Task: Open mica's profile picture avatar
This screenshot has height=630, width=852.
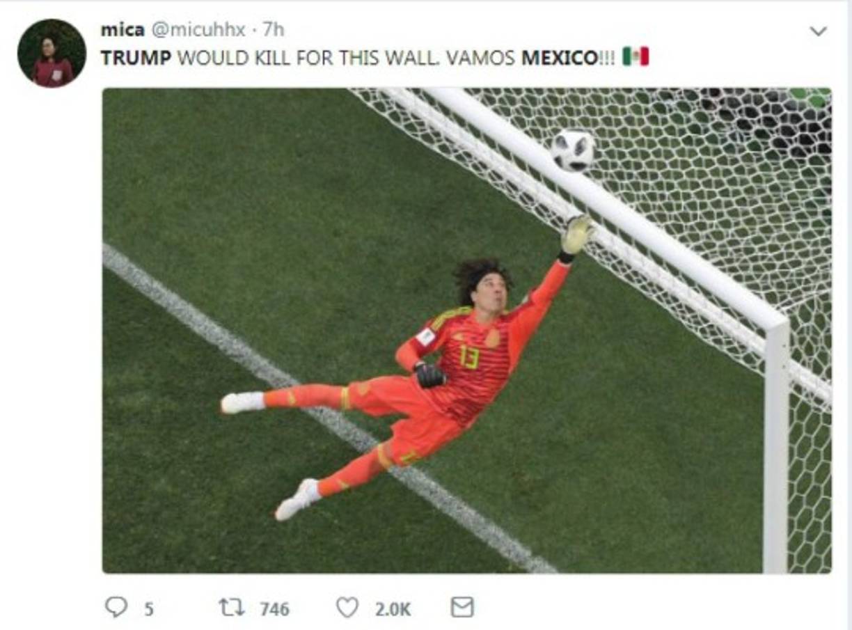Action: 52,53
